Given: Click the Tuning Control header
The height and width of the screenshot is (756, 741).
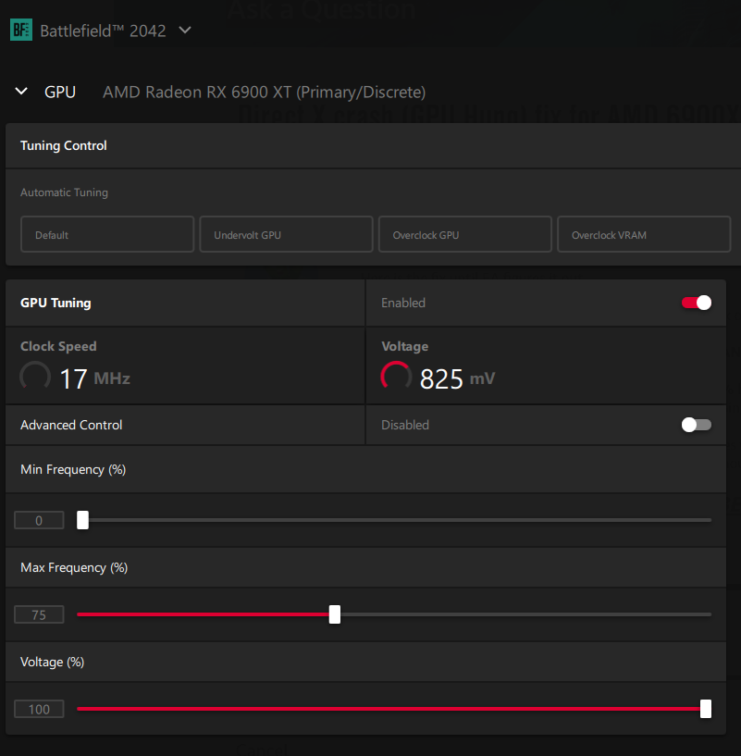Looking at the screenshot, I should tap(64, 145).
